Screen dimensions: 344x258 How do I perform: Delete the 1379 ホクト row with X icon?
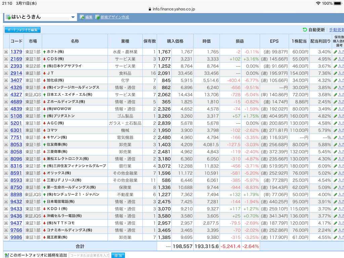[6, 52]
